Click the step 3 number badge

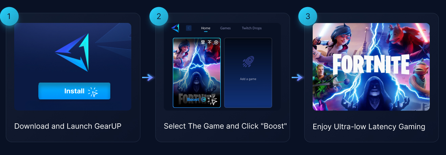click(308, 16)
